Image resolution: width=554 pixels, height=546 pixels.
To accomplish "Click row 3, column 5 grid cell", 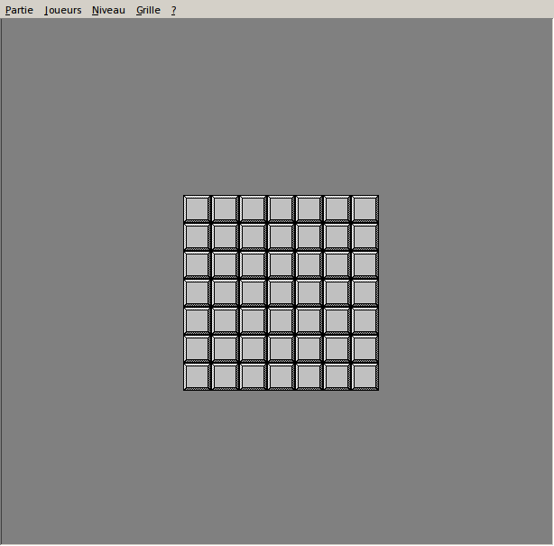I will [x=309, y=264].
